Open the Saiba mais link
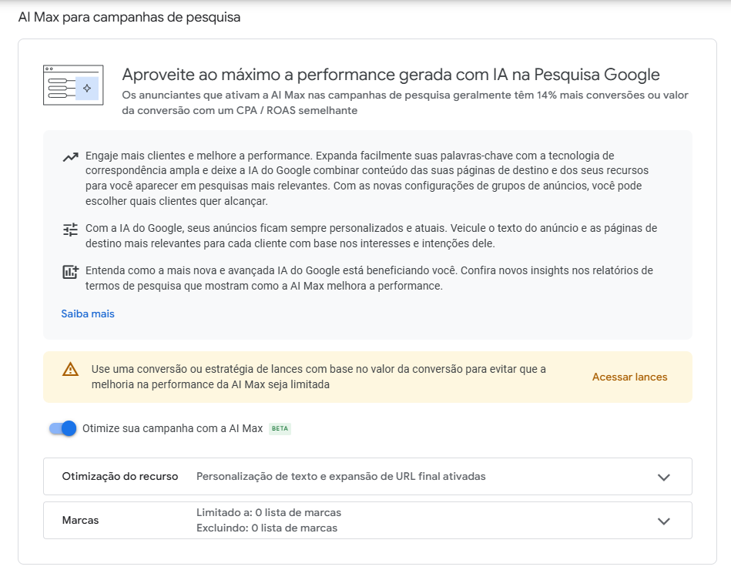The height and width of the screenshot is (580, 731). pyautogui.click(x=88, y=313)
